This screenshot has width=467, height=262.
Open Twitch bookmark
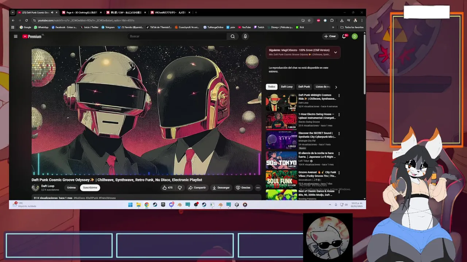259,27
